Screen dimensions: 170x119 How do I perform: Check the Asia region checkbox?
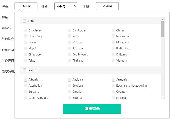(24, 21)
